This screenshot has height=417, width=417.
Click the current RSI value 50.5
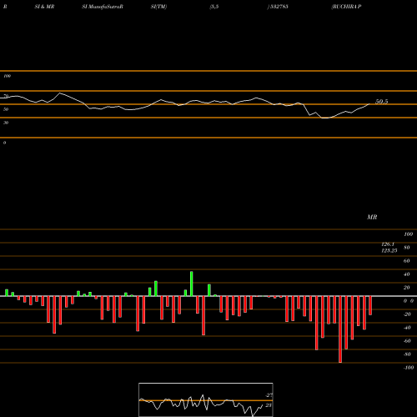click(382, 102)
